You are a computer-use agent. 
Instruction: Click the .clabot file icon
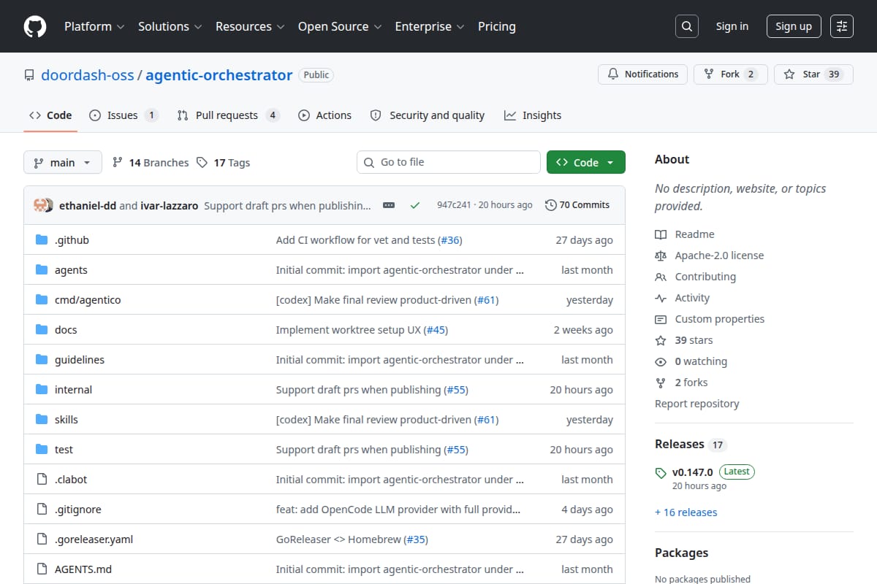pyautogui.click(x=42, y=480)
